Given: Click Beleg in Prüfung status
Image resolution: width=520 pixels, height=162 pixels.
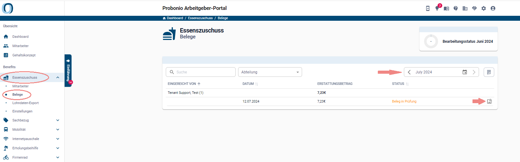Looking at the screenshot, I should [404, 101].
